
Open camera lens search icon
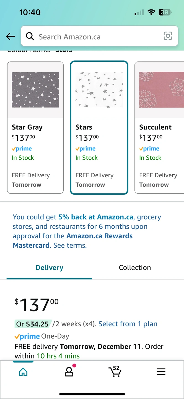click(168, 36)
